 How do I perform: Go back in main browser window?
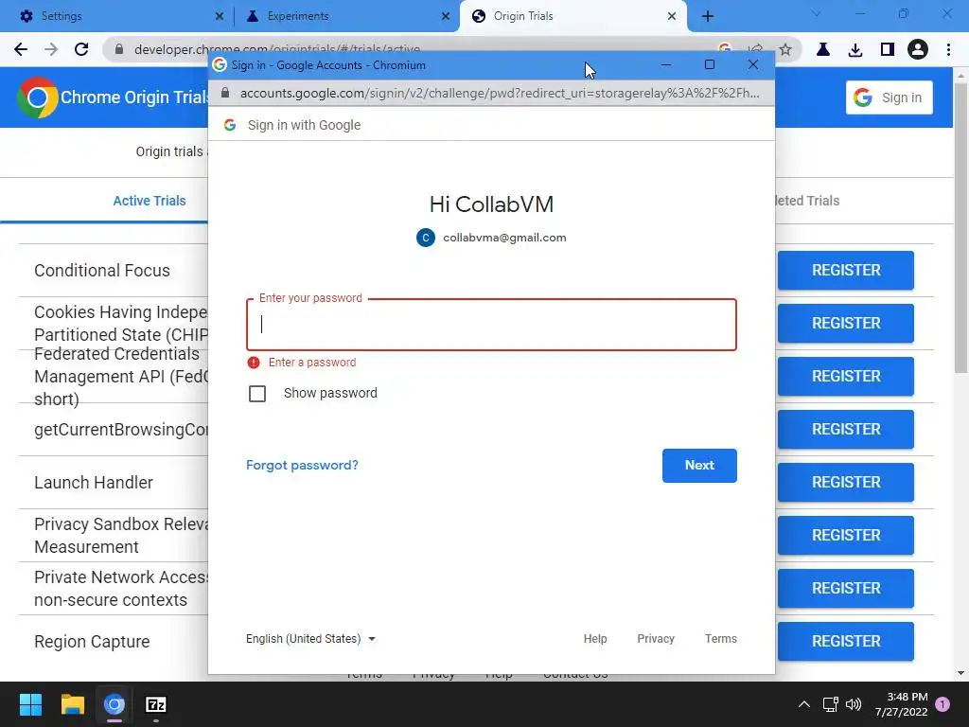tap(21, 49)
